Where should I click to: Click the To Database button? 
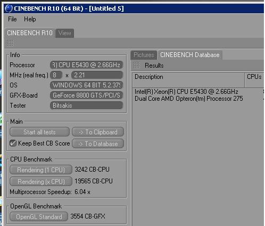98,144
